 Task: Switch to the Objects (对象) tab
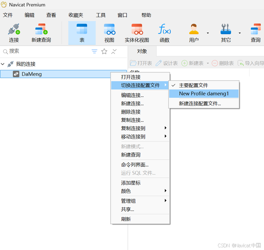click(142, 51)
